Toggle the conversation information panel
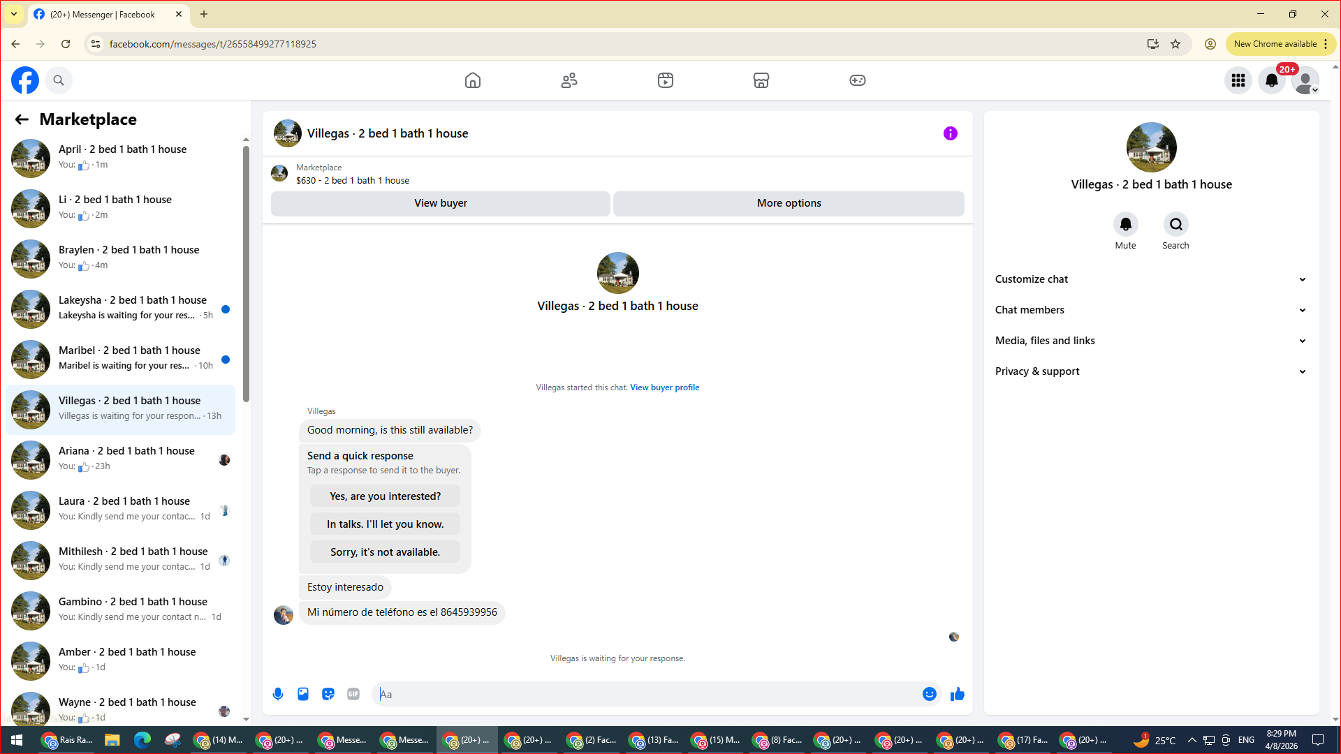Viewport: 1341px width, 754px height. [x=950, y=133]
